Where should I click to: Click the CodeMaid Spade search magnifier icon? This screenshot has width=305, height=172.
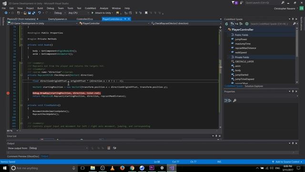click(x=295, y=24)
